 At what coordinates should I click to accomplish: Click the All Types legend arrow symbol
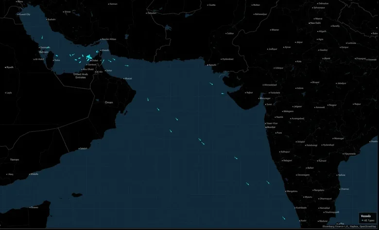click(362, 220)
